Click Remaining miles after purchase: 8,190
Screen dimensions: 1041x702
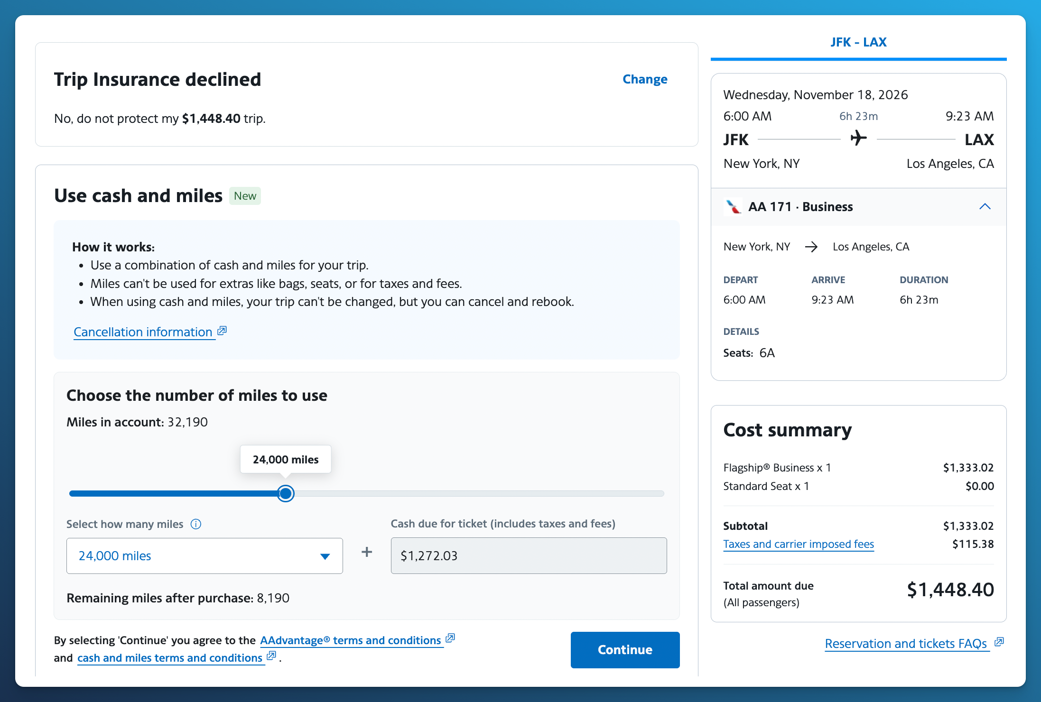click(x=178, y=598)
